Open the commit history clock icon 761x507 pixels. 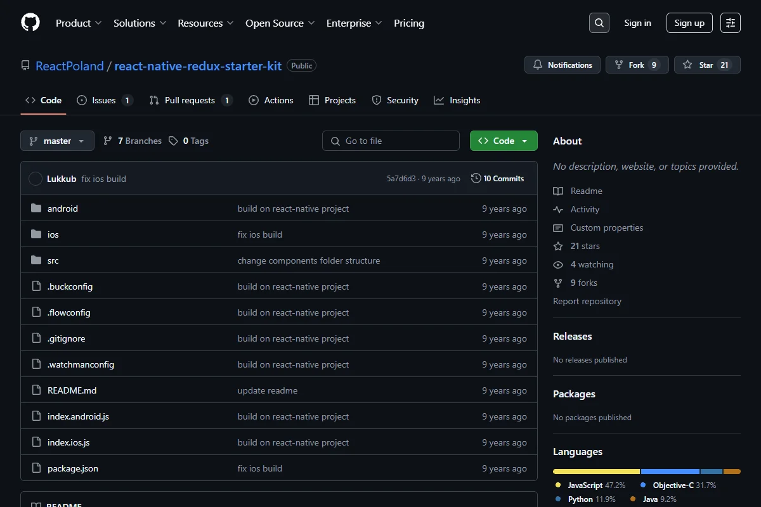476,179
